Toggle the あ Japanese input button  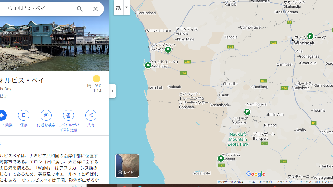pyautogui.click(x=119, y=8)
